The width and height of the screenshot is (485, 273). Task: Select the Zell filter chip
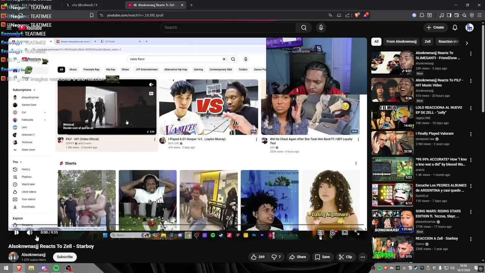pyautogui.click(x=427, y=42)
